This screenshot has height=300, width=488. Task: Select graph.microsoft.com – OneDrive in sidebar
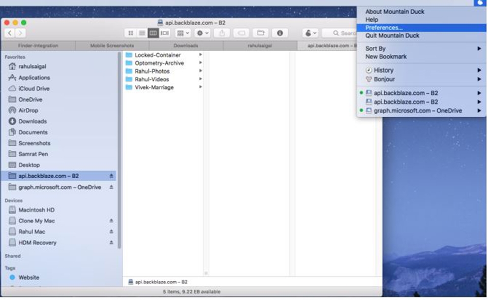pos(59,187)
